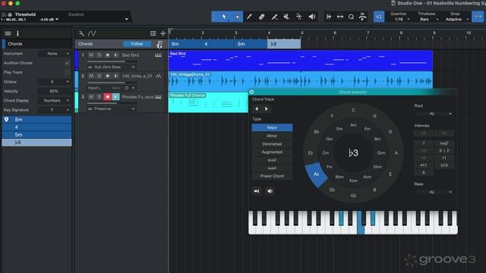Mute the Bad Bird track
The image size is (486, 273).
[x=91, y=55]
